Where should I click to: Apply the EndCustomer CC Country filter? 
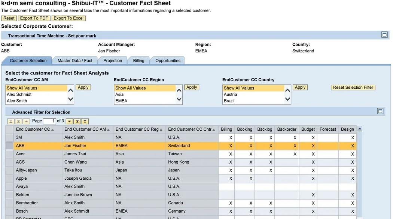pos(300,88)
